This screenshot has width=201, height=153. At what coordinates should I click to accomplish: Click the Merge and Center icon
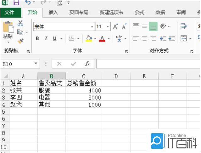(184, 38)
